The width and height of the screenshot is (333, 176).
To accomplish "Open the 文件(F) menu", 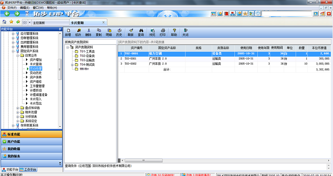I will point(12,7).
